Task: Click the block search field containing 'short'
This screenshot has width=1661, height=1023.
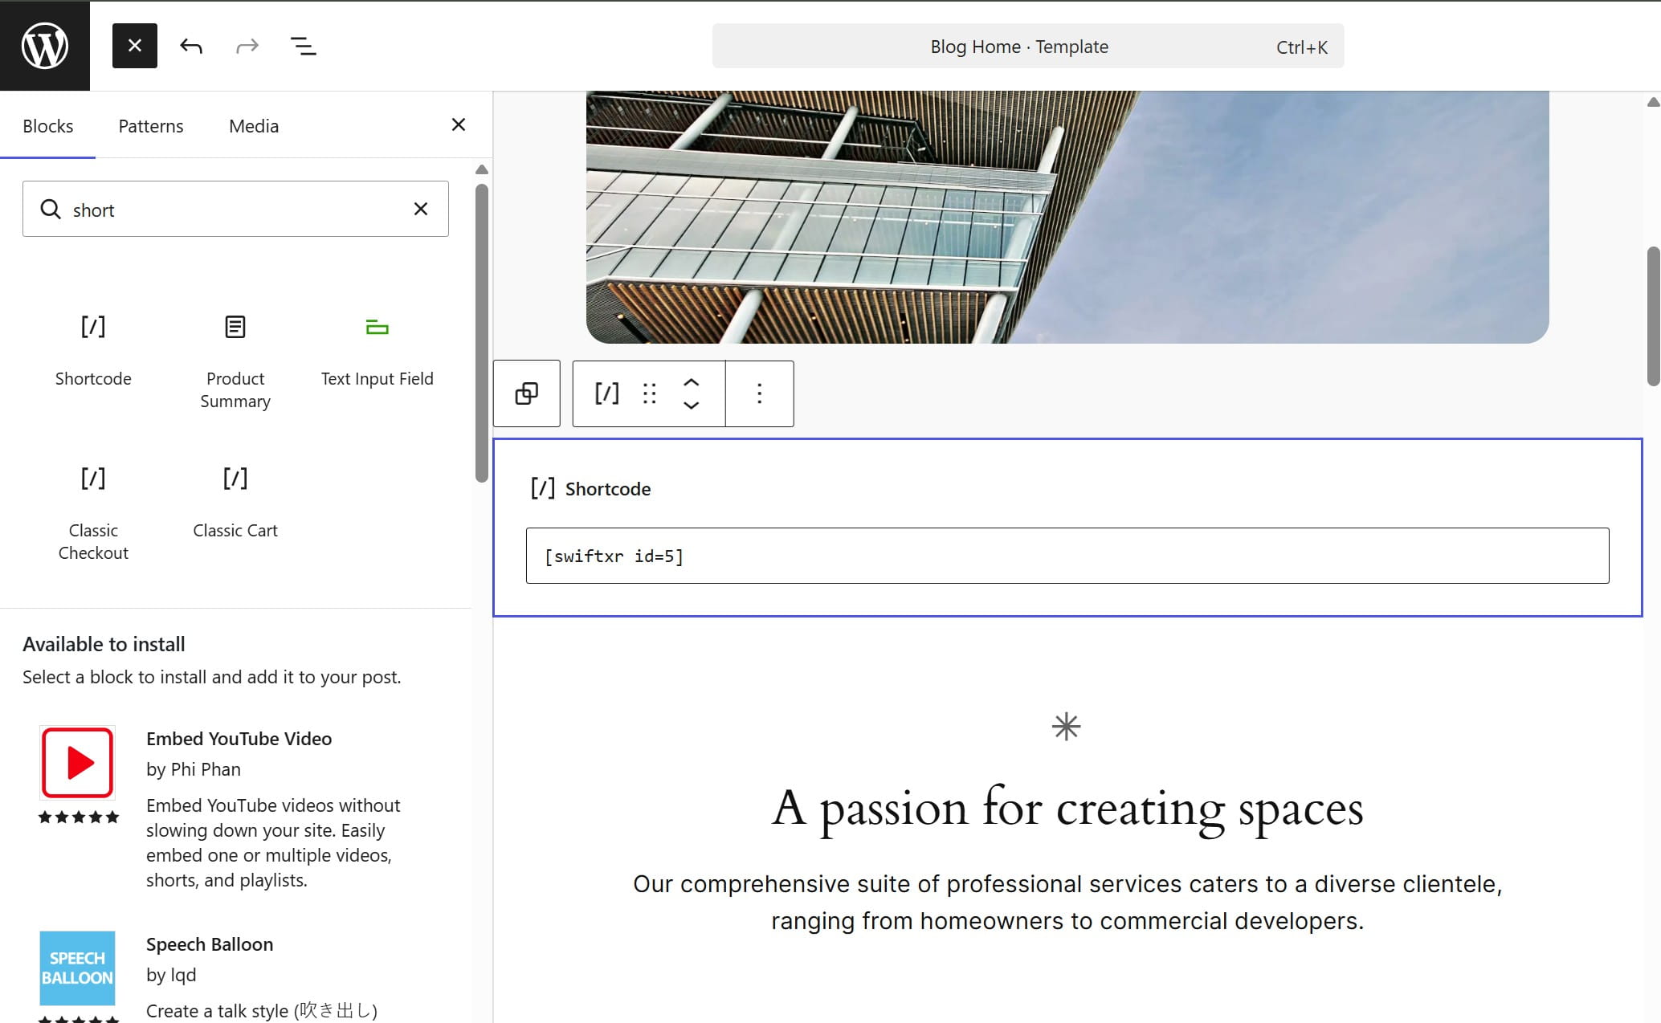Action: point(235,209)
